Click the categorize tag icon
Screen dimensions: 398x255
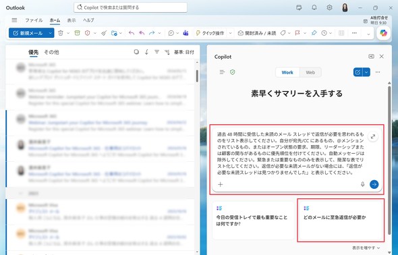coord(283,33)
